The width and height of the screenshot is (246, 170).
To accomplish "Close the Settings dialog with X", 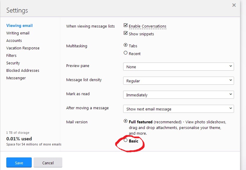I will (x=234, y=5).
